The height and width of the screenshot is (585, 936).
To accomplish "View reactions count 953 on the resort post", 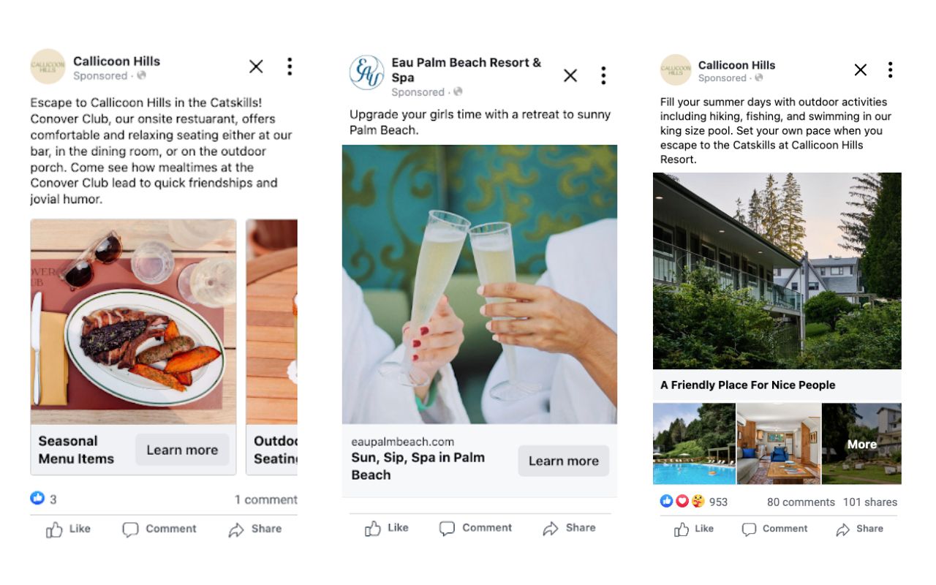I will point(718,502).
